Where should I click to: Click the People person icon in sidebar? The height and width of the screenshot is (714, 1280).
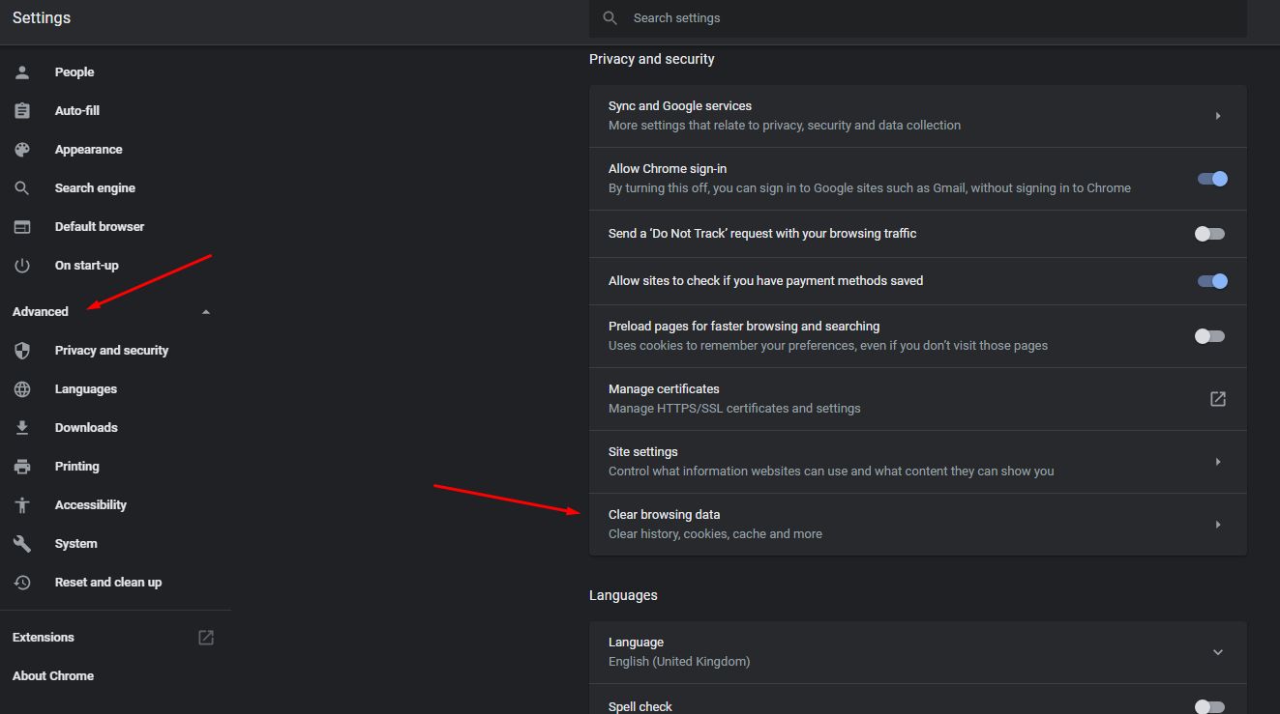click(x=22, y=72)
